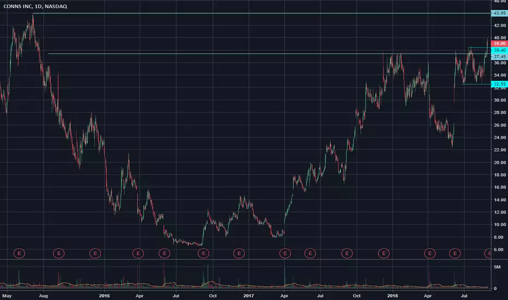Open the earnings E marker just before 2018

pos(384,253)
